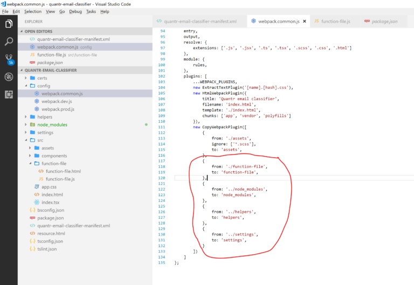
Task: Open the Edit menu
Action: [x=16, y=11]
